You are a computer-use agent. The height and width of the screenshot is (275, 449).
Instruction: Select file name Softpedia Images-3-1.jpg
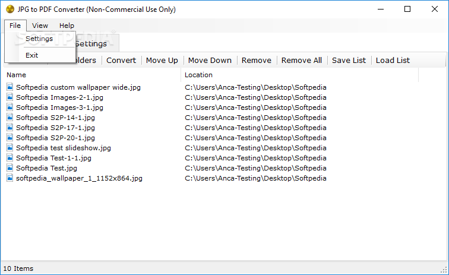[x=59, y=108]
